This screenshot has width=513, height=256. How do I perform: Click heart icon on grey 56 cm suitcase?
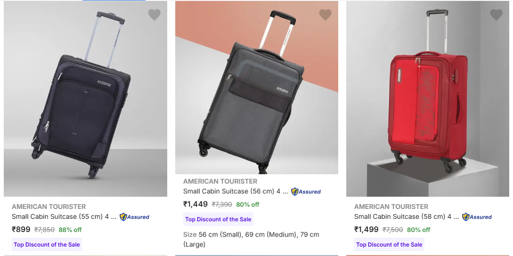(325, 15)
